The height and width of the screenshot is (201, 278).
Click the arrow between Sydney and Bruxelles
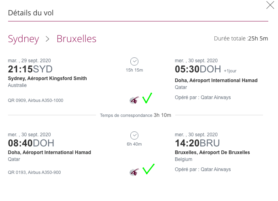[x=48, y=39]
